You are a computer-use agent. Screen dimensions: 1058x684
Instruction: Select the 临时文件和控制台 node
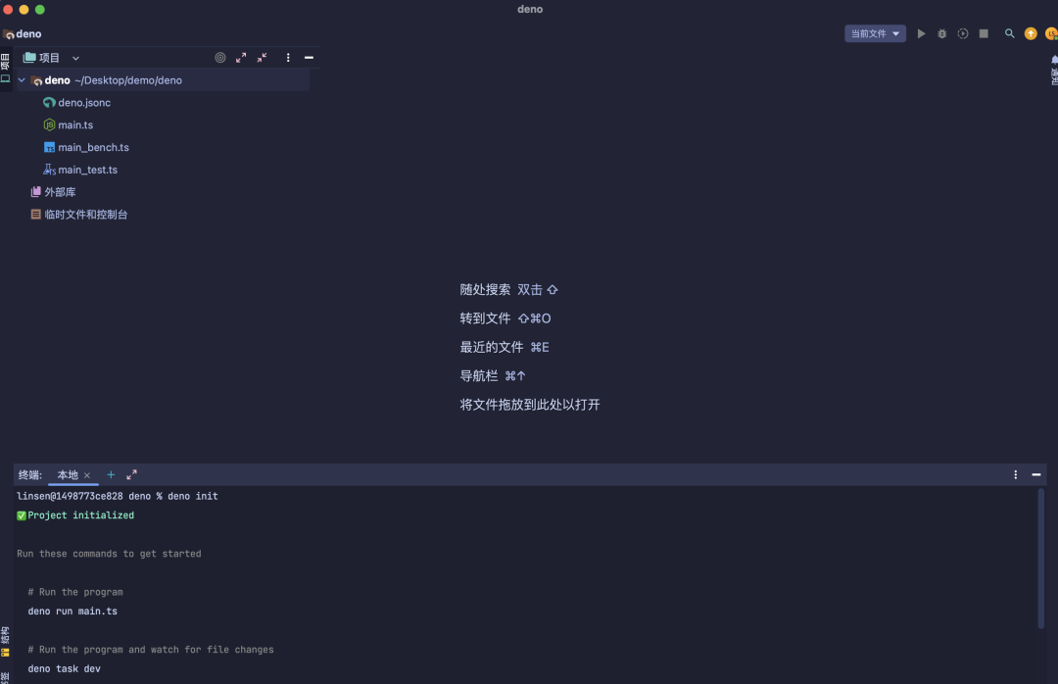pyautogui.click(x=85, y=214)
